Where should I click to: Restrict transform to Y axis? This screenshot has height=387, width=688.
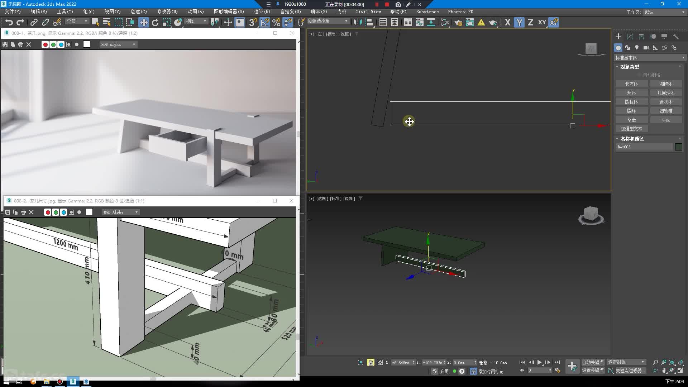click(x=519, y=22)
